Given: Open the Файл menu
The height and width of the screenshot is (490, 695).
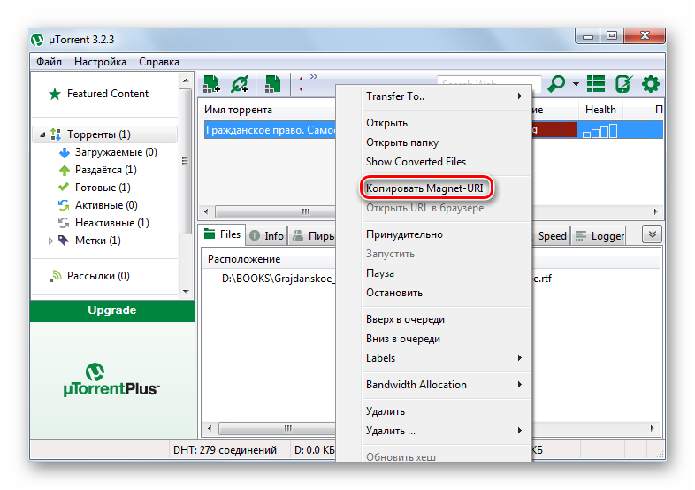Looking at the screenshot, I should (x=49, y=62).
